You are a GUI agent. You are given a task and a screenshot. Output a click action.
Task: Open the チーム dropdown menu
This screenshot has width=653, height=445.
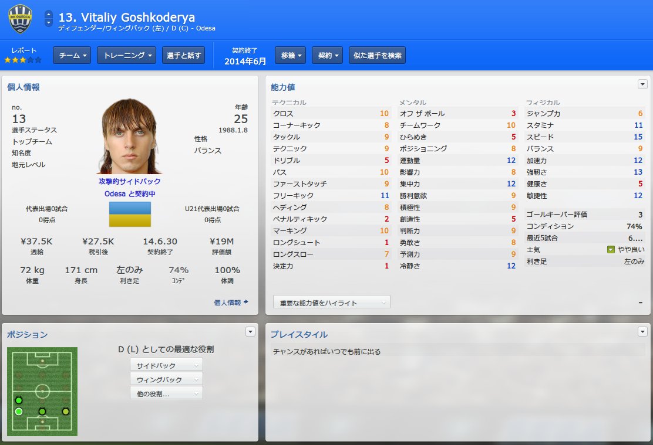(x=72, y=55)
